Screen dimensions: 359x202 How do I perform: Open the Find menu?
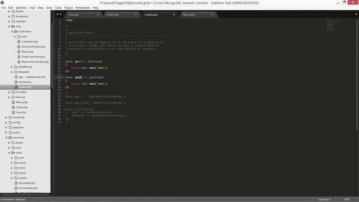tap(33, 8)
